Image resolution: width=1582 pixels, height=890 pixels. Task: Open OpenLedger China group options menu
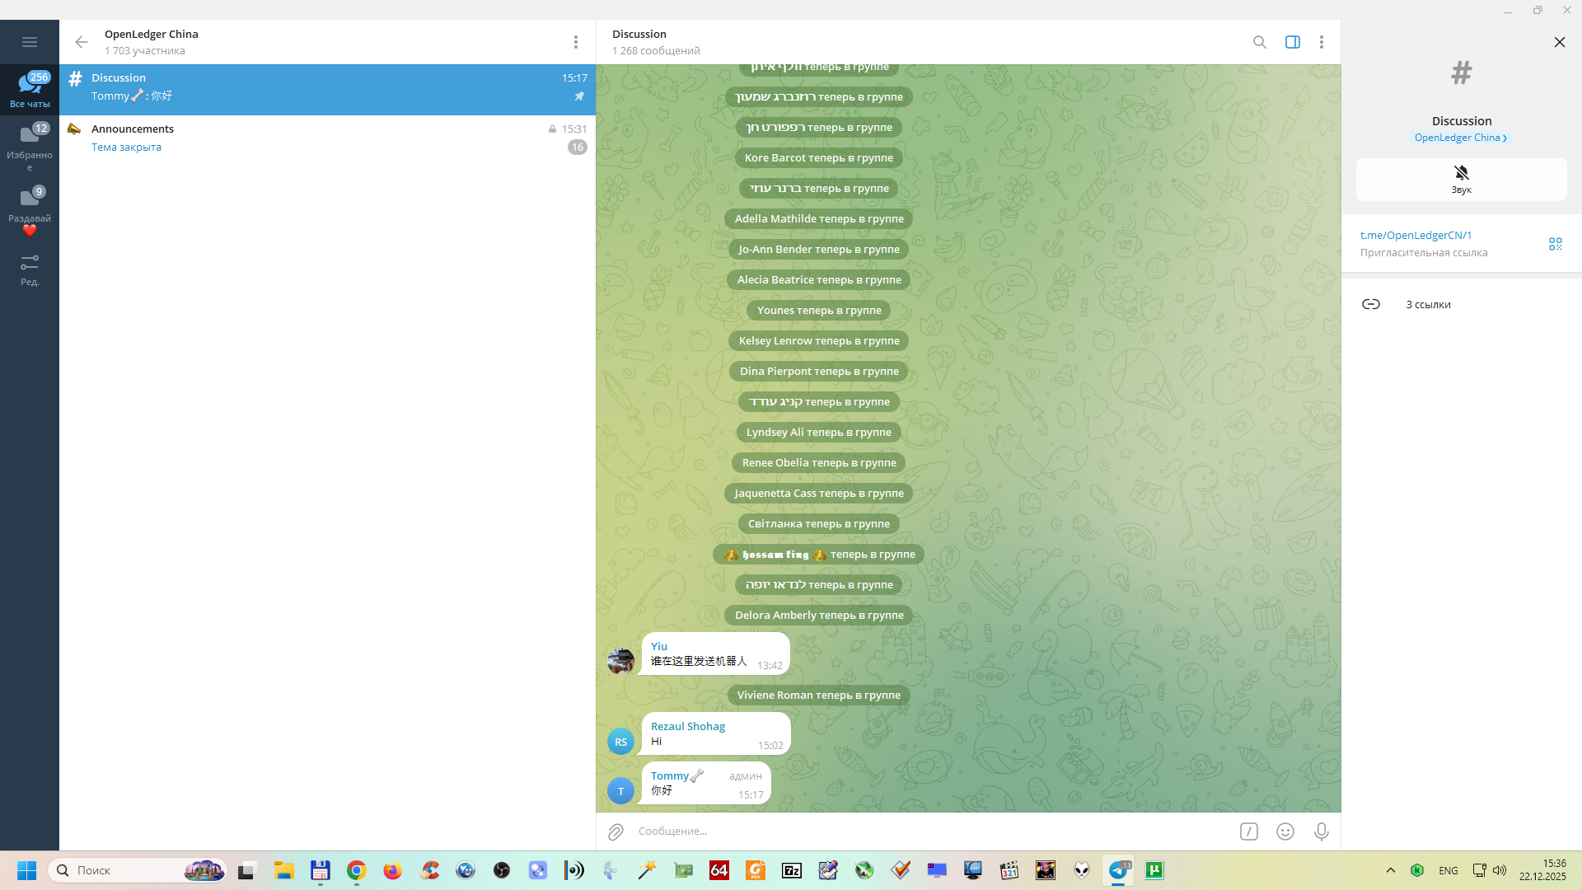tap(575, 42)
